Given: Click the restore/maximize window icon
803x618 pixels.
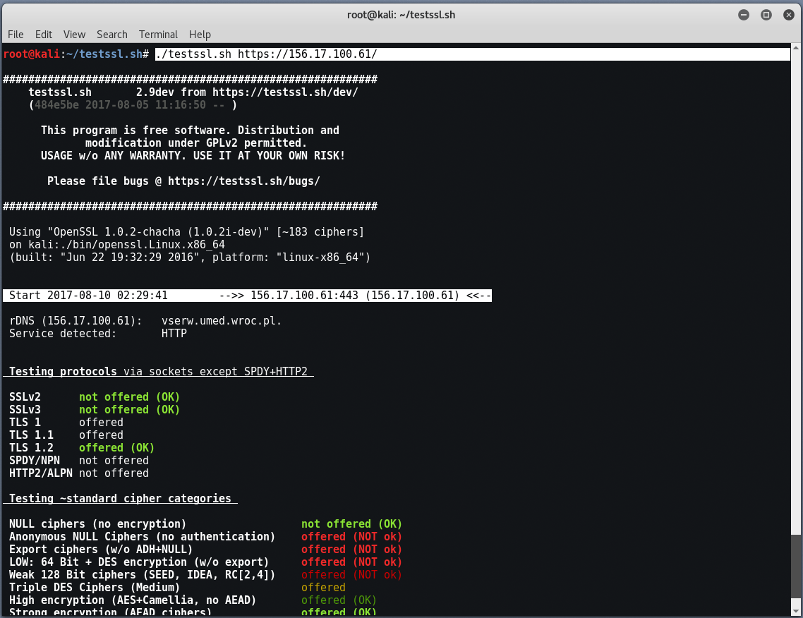Looking at the screenshot, I should [x=766, y=14].
